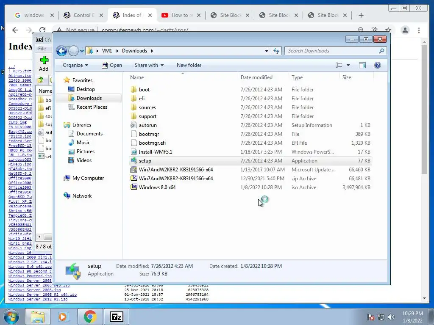Refresh the Downloads folder view
Image resolution: width=434 pixels, height=325 pixels.
pos(276,51)
